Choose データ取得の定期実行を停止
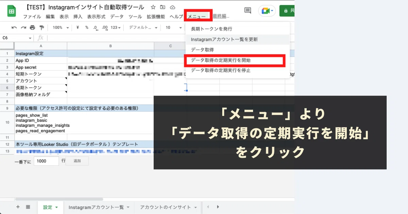 (238, 71)
